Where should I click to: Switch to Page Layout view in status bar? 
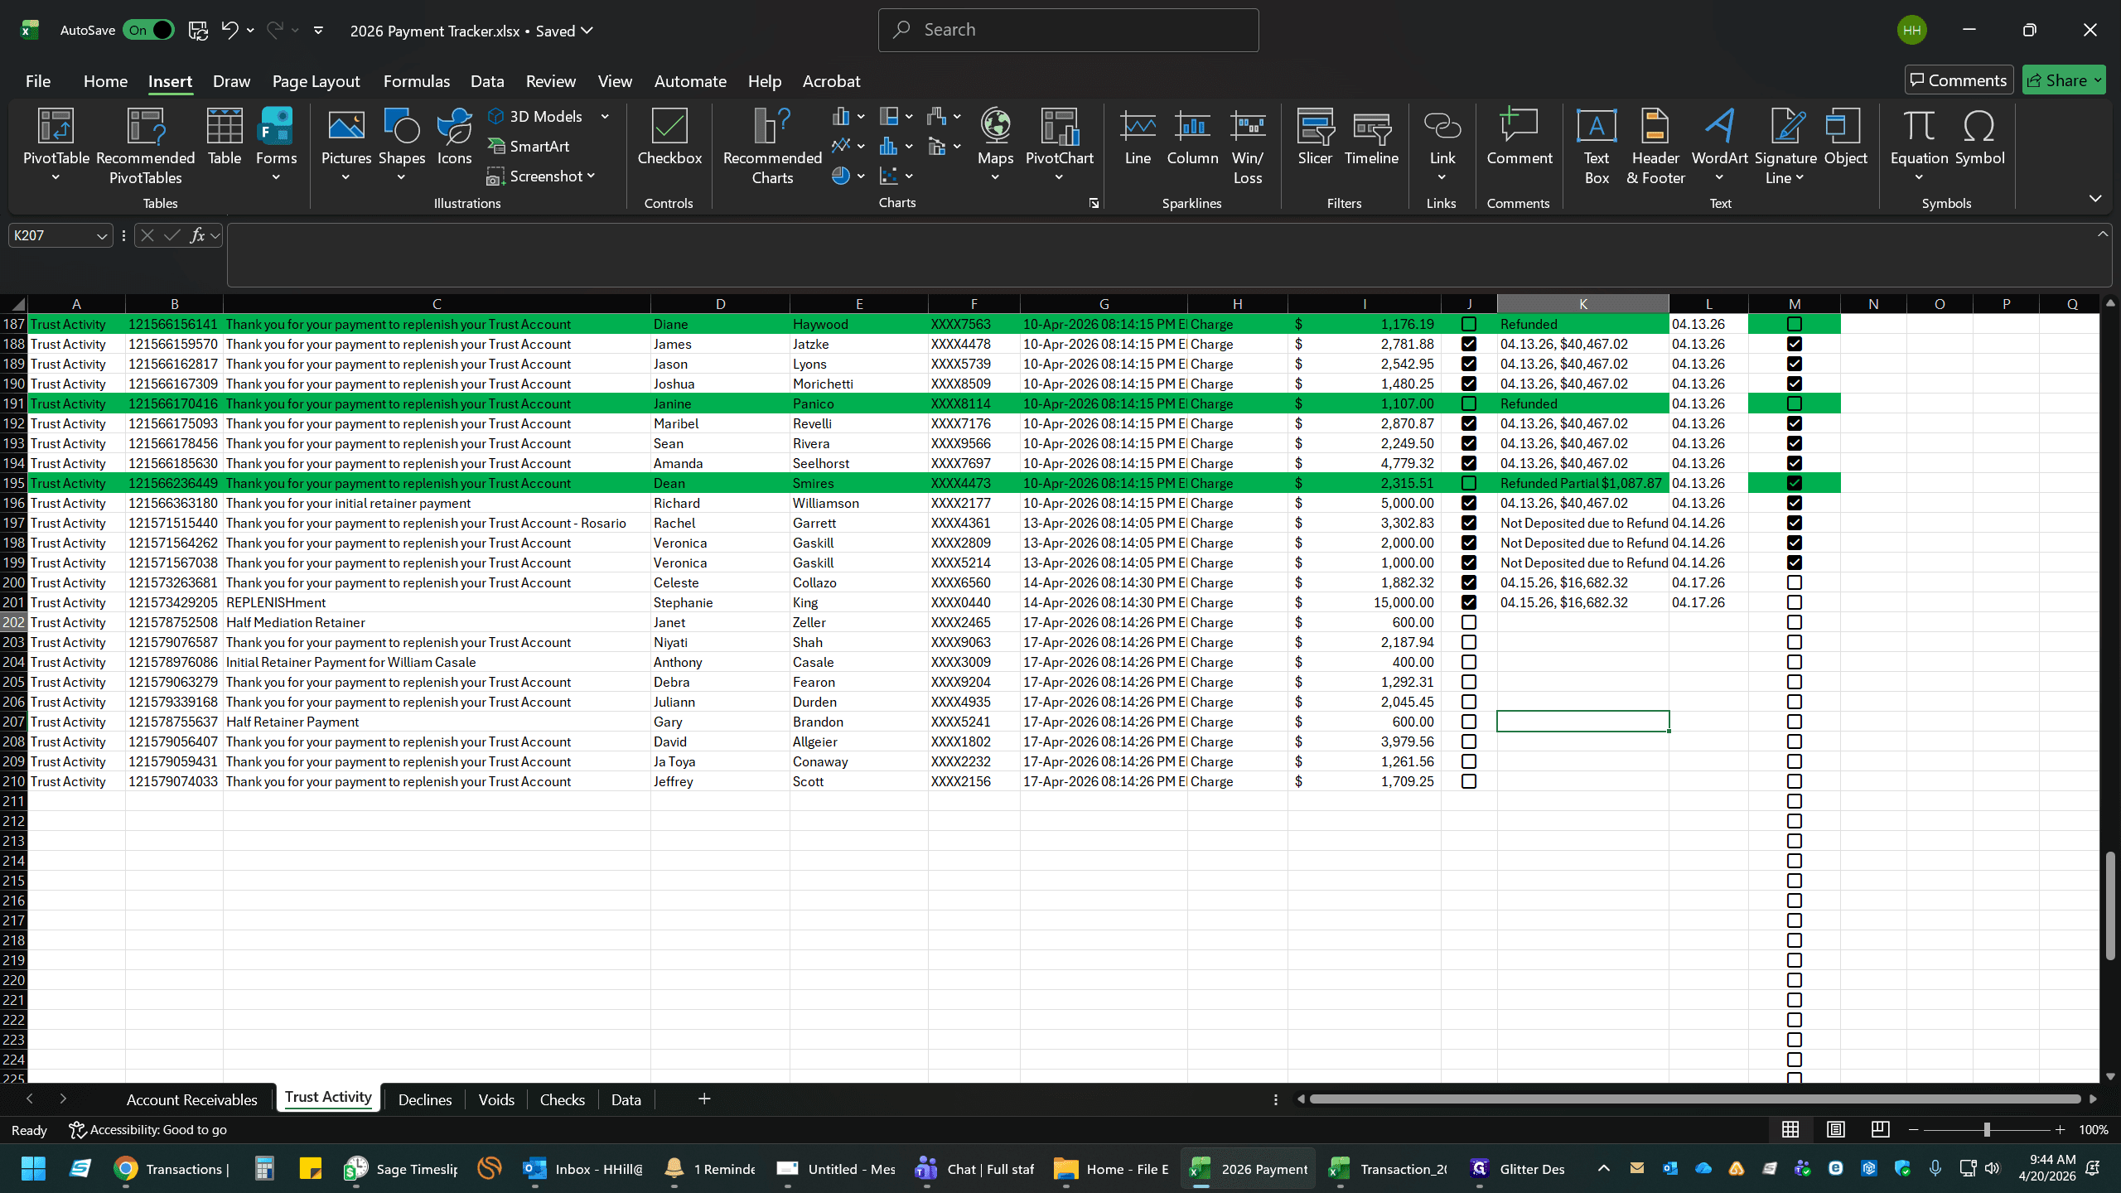1835,1129
